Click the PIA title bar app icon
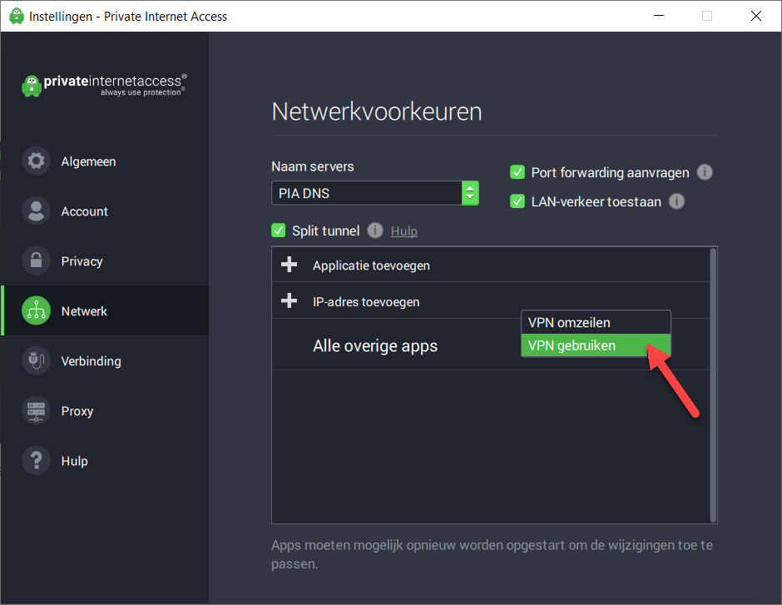This screenshot has width=782, height=605. pos(17,16)
